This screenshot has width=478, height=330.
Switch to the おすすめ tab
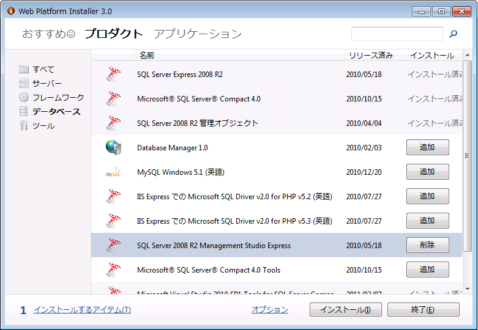coord(48,34)
